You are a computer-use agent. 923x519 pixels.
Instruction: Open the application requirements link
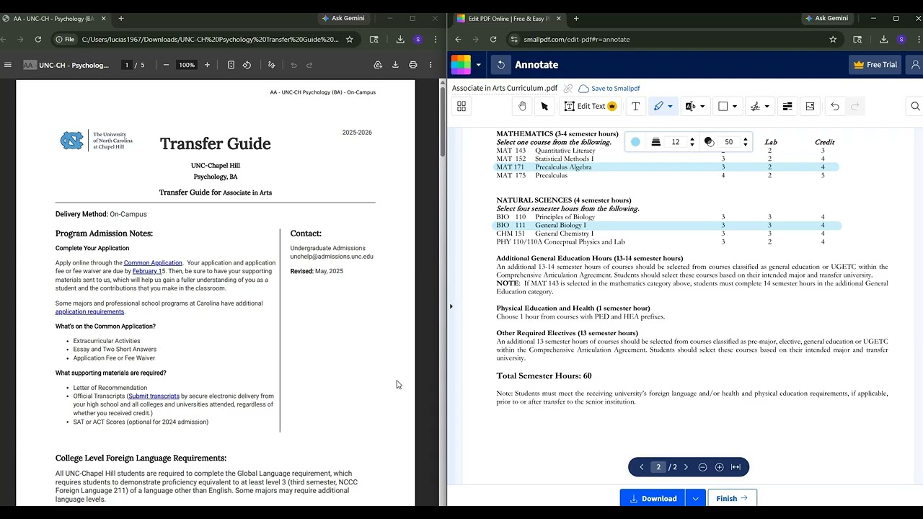(89, 311)
